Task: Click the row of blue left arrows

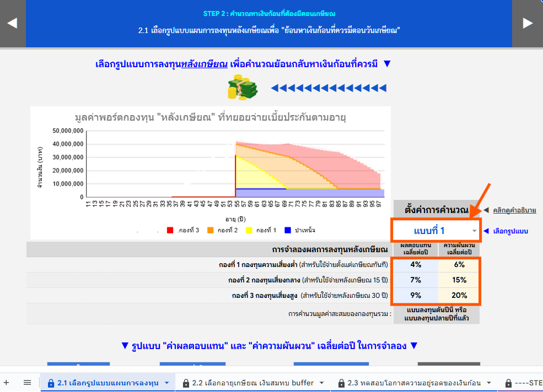Action: pyautogui.click(x=328, y=88)
